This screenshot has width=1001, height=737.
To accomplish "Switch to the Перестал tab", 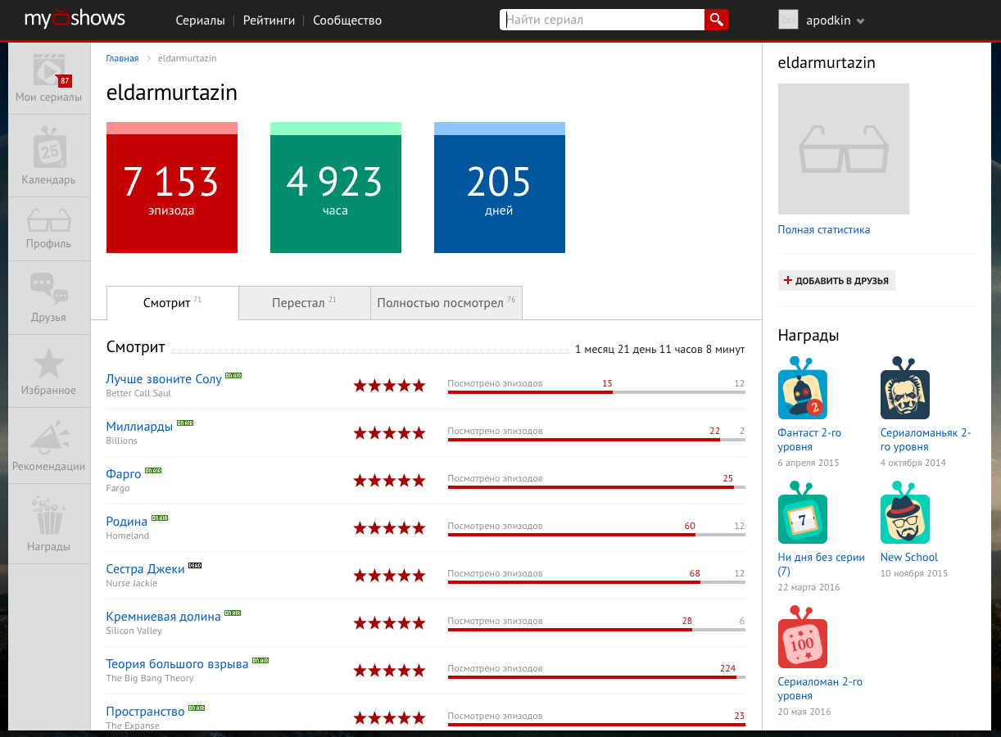I will pyautogui.click(x=305, y=303).
